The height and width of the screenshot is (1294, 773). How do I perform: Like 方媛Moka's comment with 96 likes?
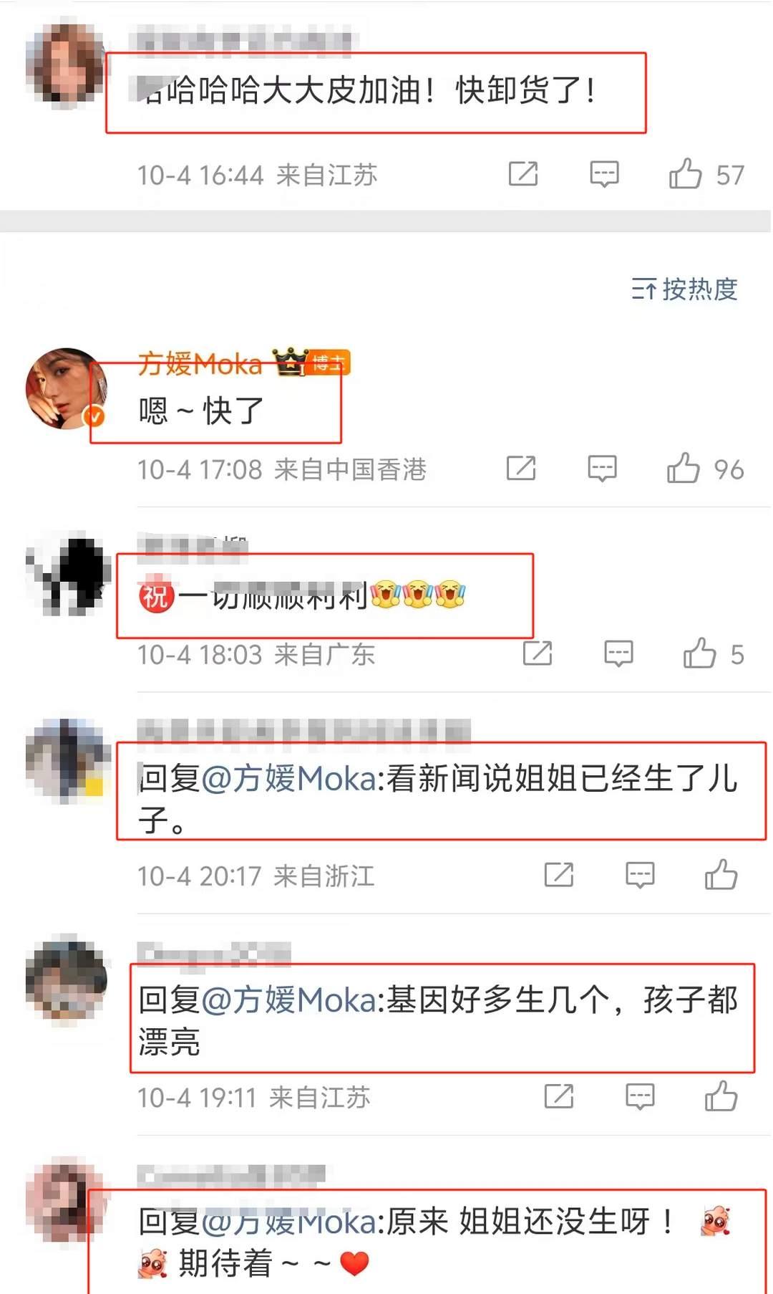click(x=684, y=469)
